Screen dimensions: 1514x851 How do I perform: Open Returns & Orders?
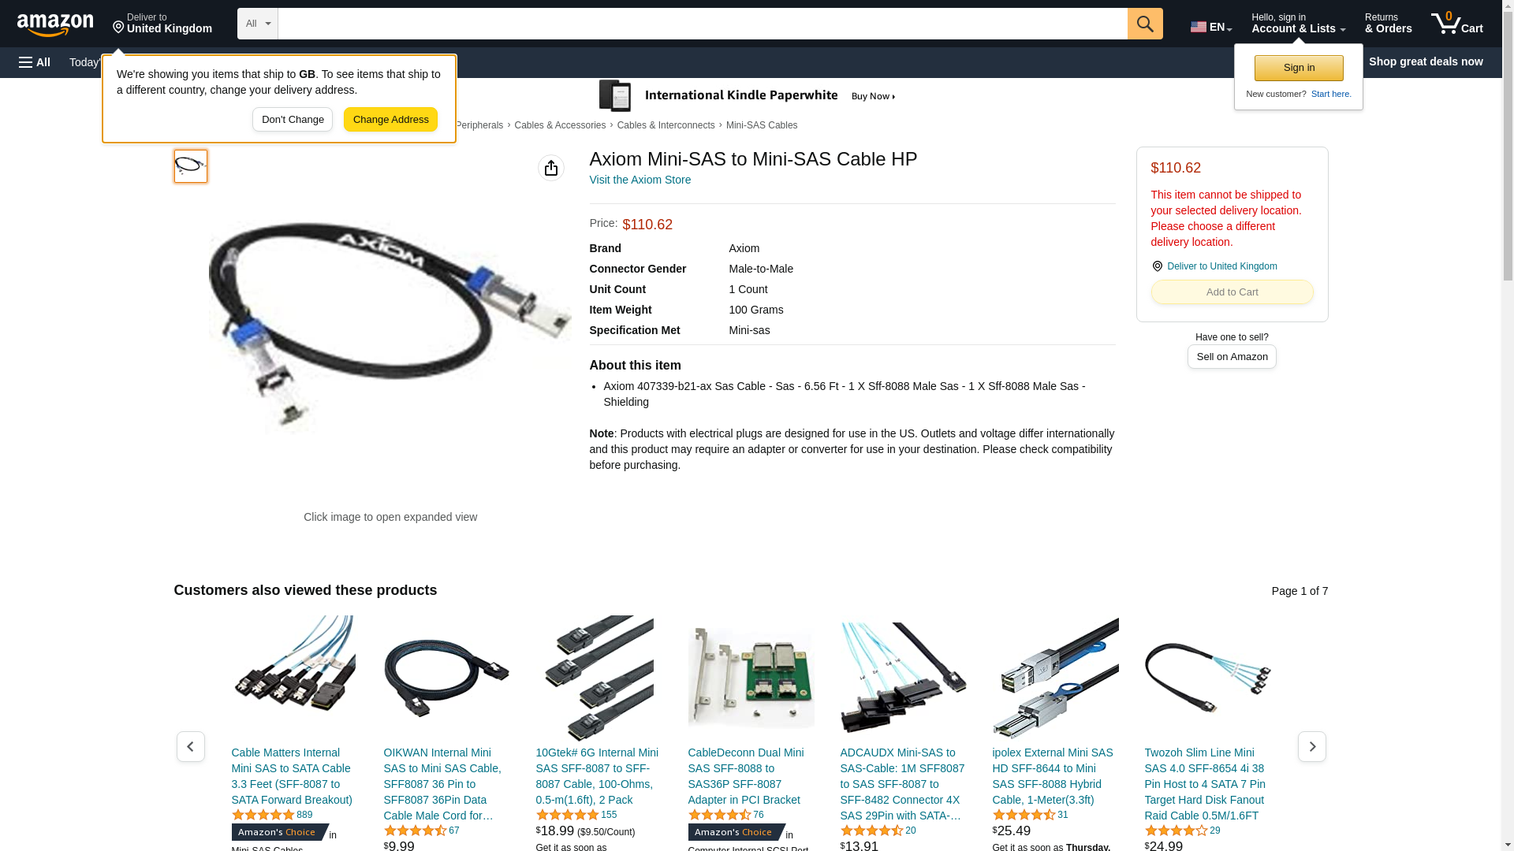(1388, 24)
